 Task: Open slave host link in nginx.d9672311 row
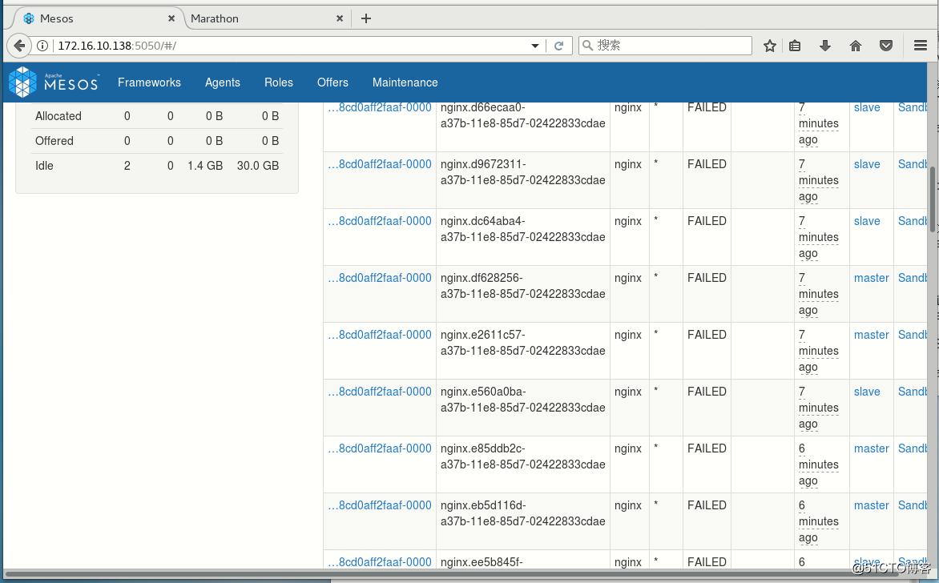[x=867, y=164]
